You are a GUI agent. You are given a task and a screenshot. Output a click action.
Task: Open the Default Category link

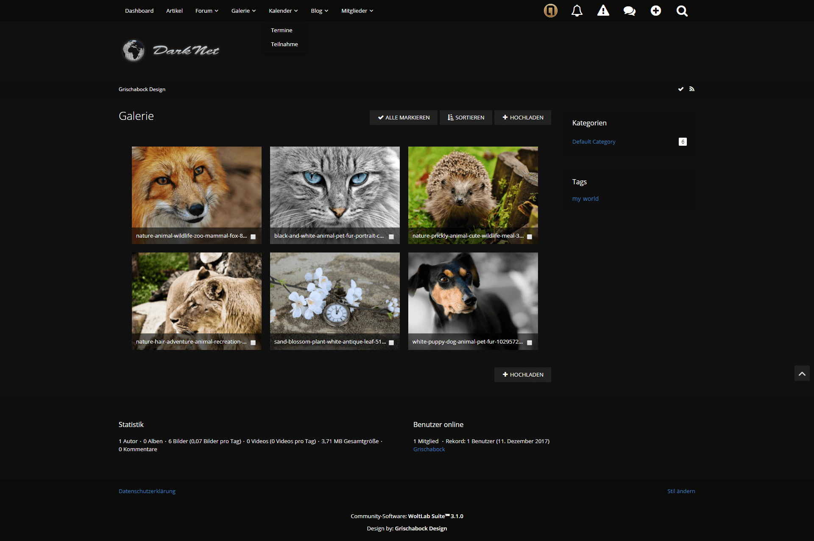(594, 141)
